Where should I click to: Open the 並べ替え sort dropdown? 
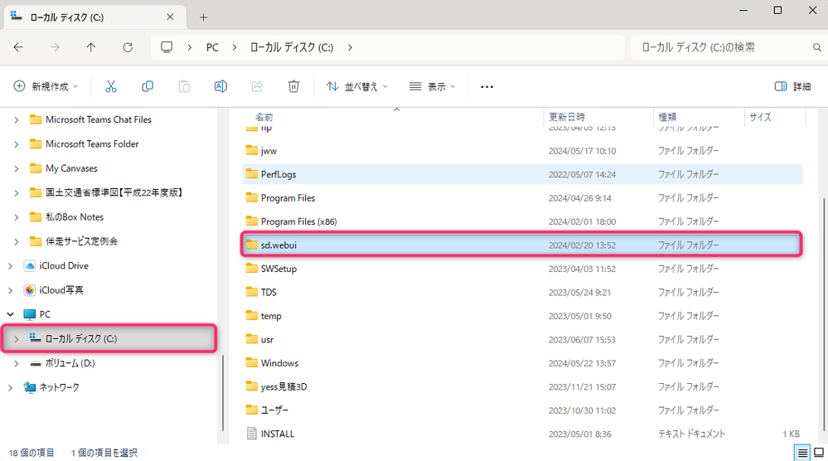pos(357,86)
